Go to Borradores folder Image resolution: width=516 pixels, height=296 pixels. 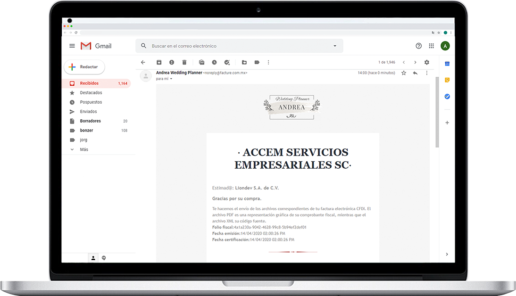(90, 121)
